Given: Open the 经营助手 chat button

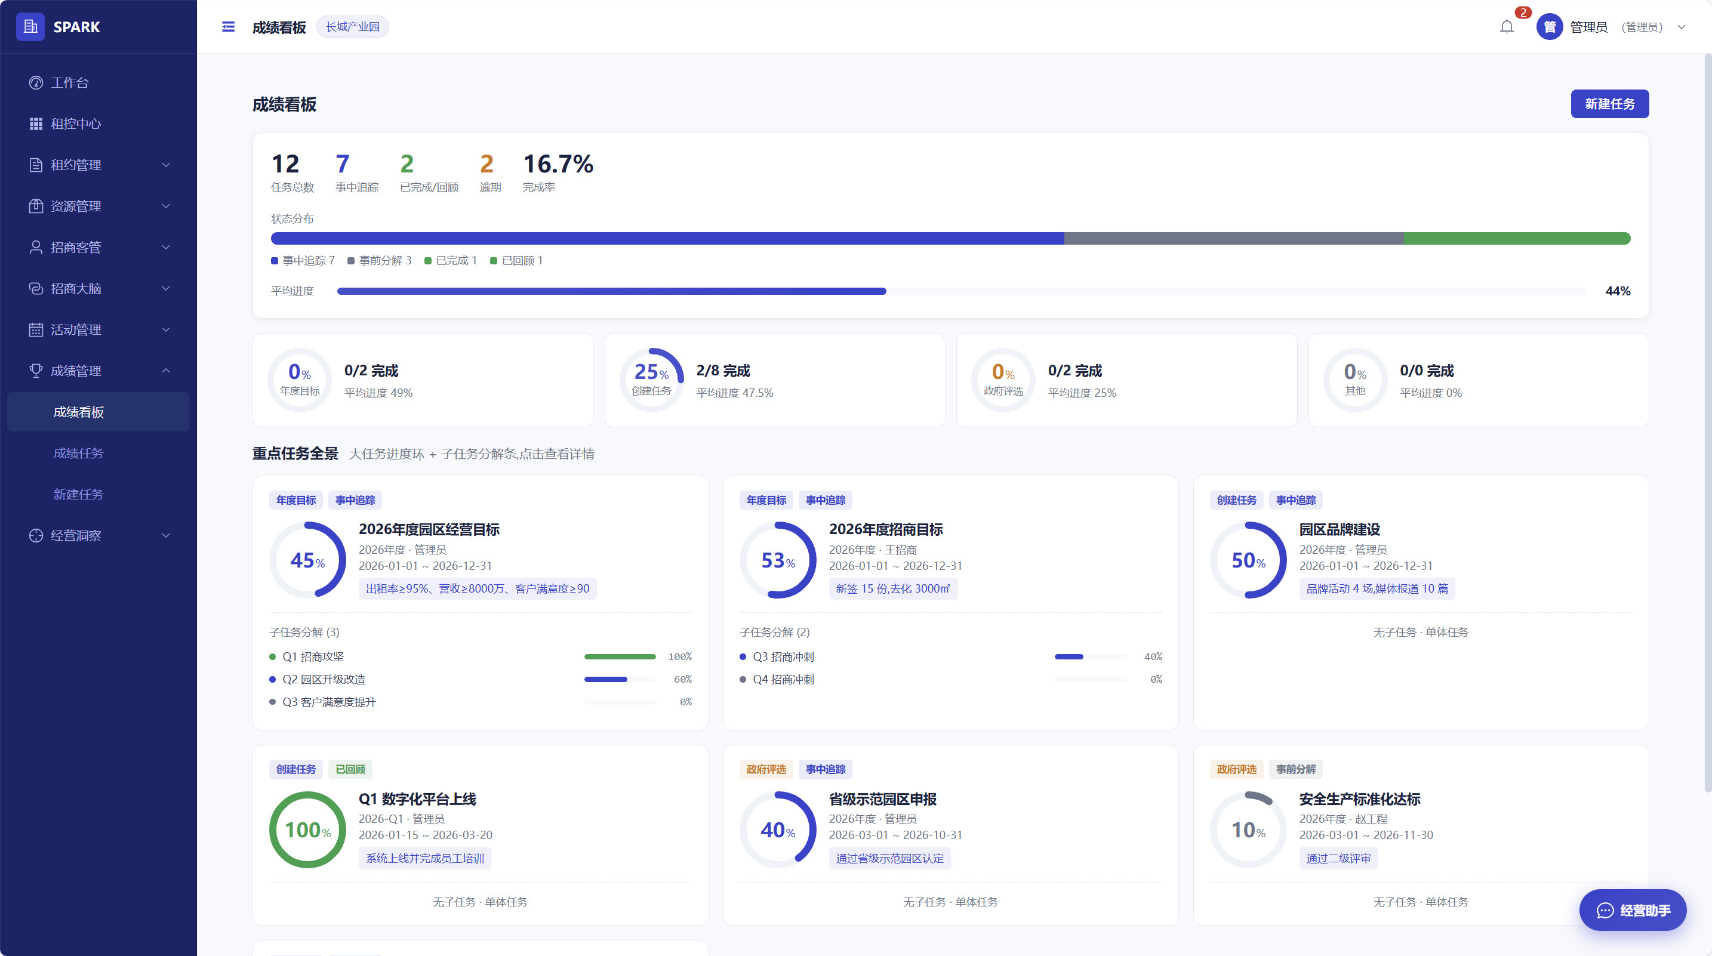Looking at the screenshot, I should 1632,909.
